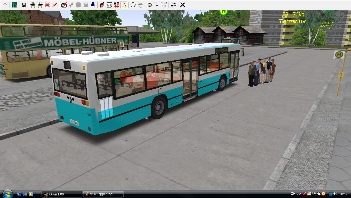Open the wrench repair icon

[71, 5]
